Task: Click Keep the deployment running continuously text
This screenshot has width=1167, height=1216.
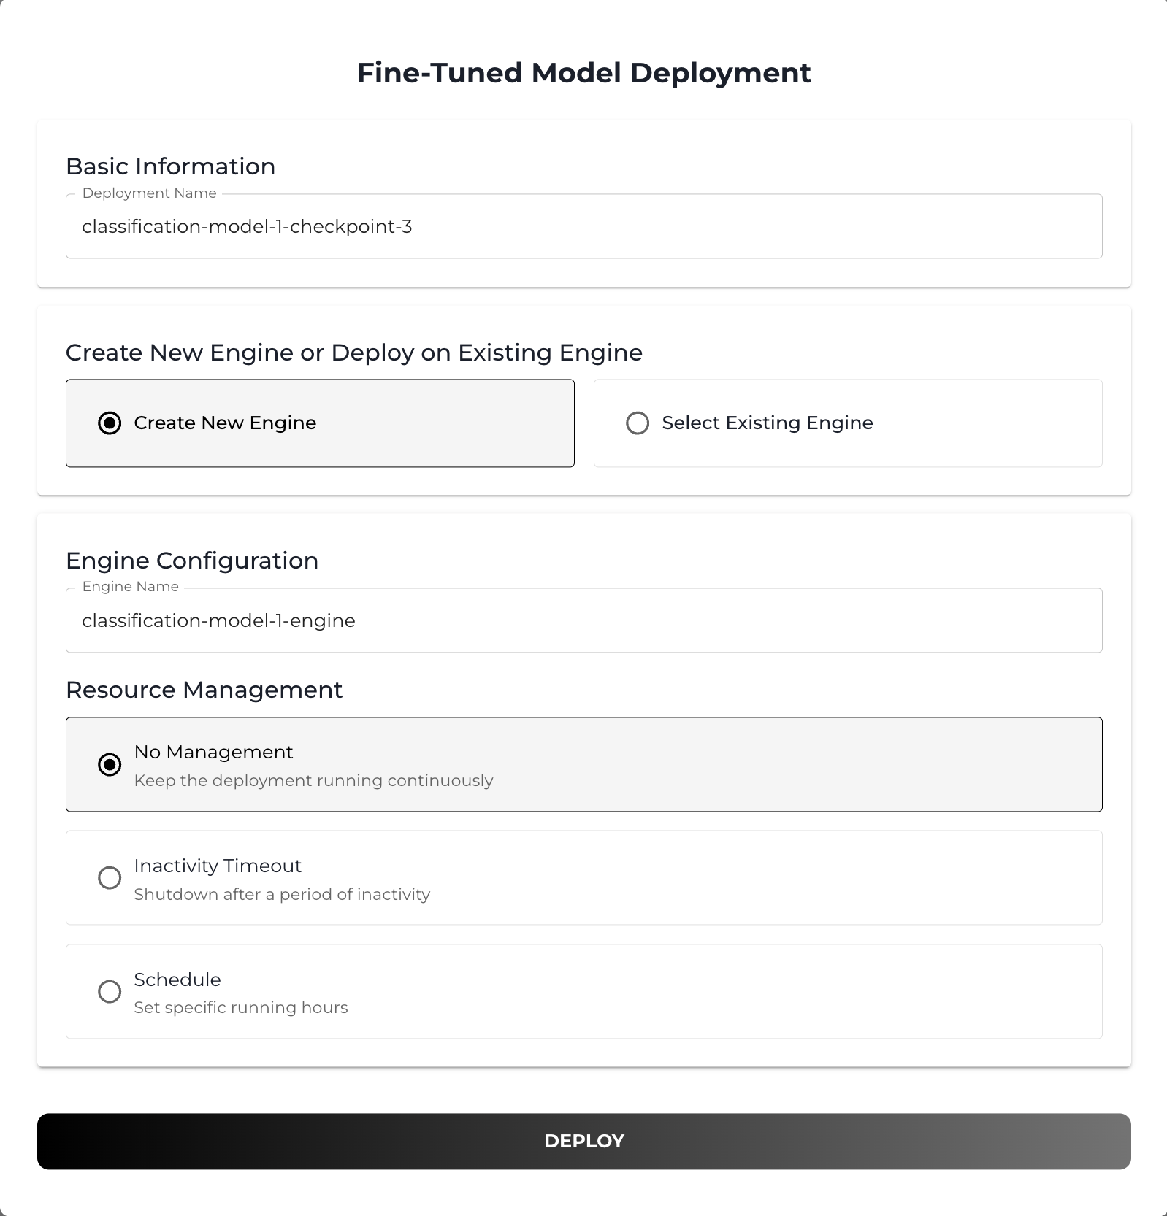Action: (313, 780)
